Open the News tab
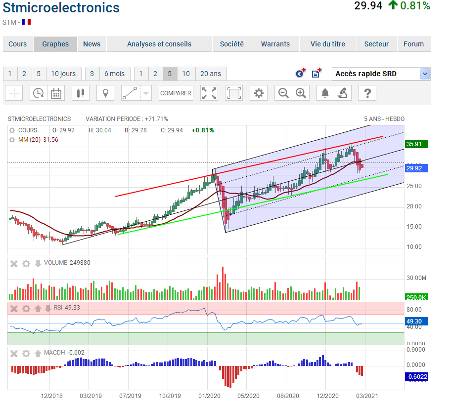451x401 pixels. [92, 44]
